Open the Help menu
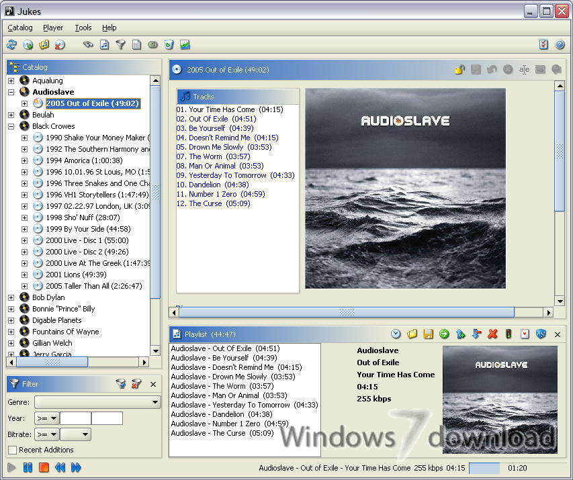Image resolution: width=573 pixels, height=480 pixels. click(109, 28)
